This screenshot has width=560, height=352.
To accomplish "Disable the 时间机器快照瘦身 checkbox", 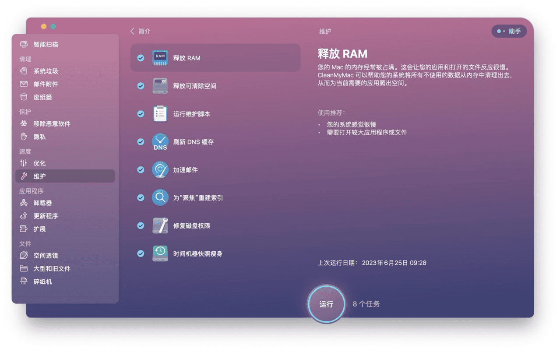I will pos(141,253).
